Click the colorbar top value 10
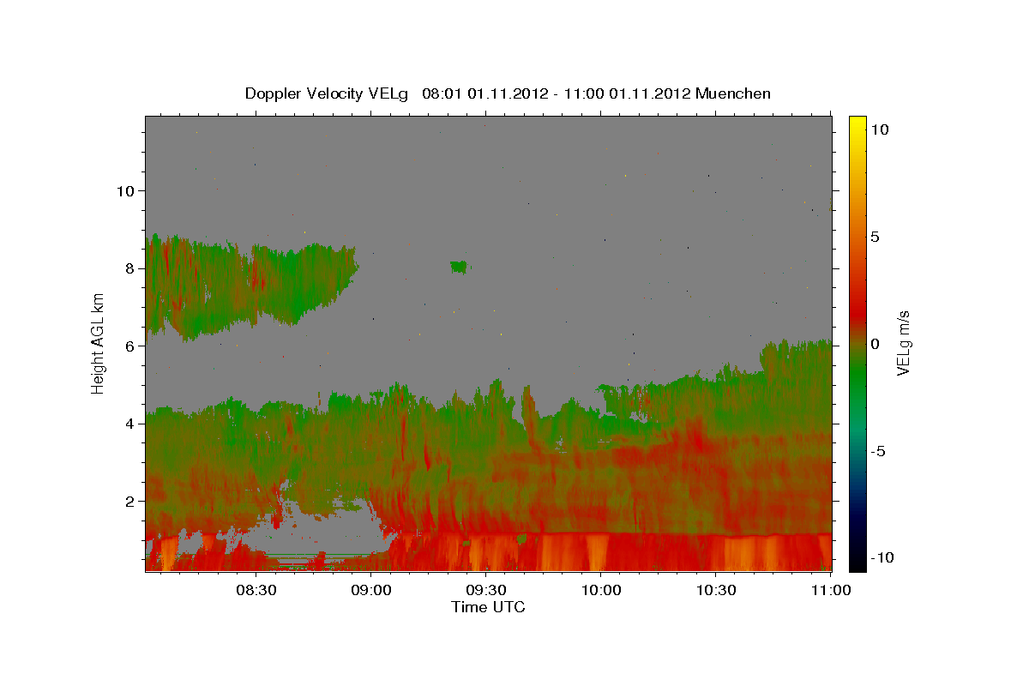This screenshot has width=1029, height=686. pyautogui.click(x=881, y=129)
